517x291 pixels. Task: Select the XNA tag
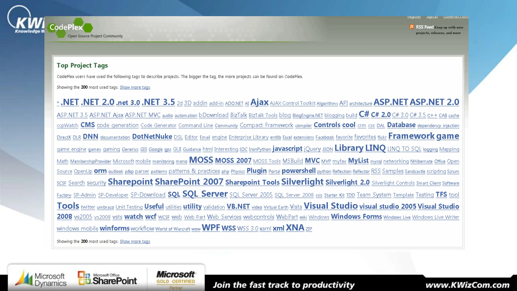click(295, 228)
